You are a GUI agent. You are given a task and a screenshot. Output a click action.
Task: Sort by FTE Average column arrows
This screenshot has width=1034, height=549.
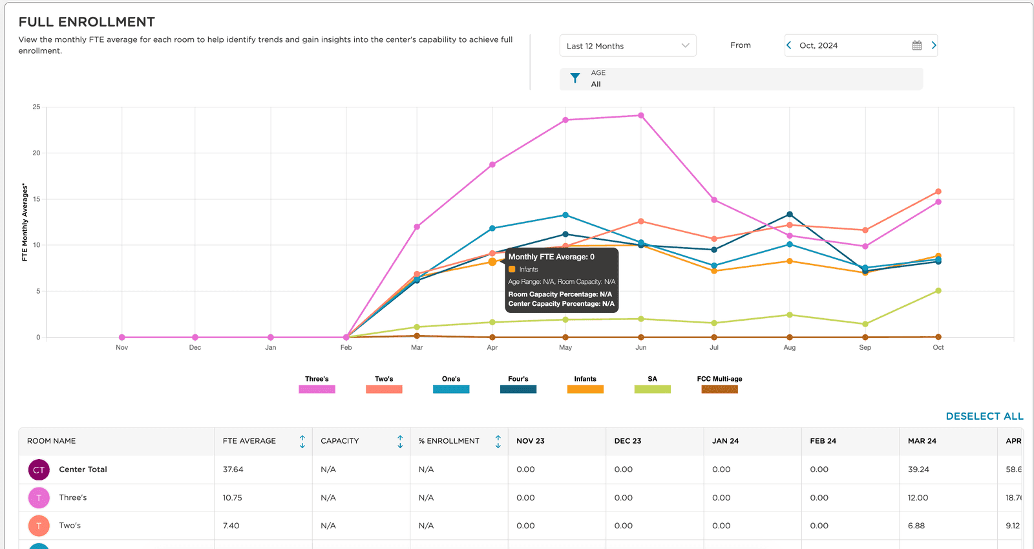302,441
